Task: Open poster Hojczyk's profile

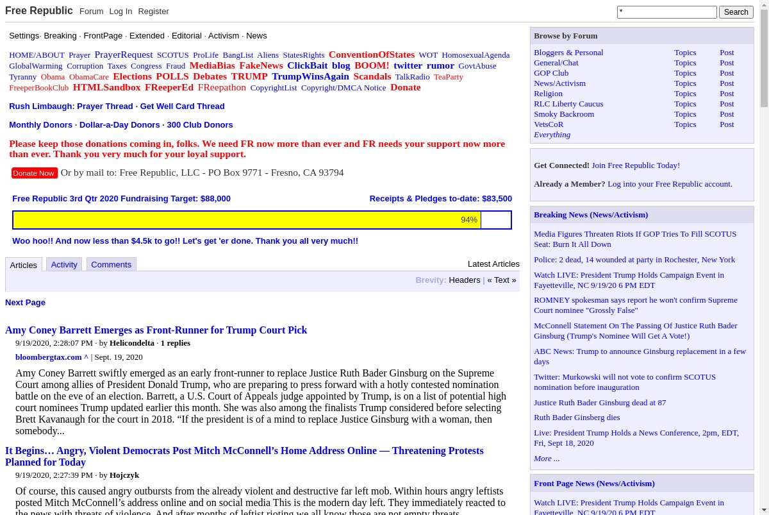Action: click(x=124, y=475)
